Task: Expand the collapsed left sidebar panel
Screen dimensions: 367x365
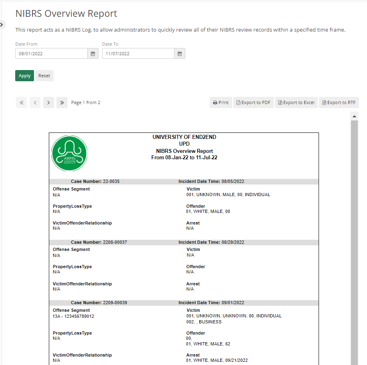Action: click(2, 24)
